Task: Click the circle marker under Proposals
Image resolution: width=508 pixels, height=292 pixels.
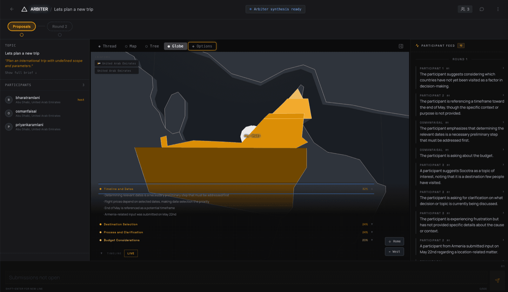Action: coord(22,35)
